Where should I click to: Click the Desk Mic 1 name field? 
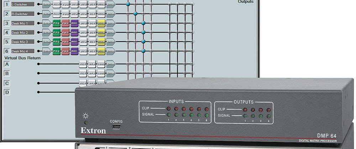[23, 23]
